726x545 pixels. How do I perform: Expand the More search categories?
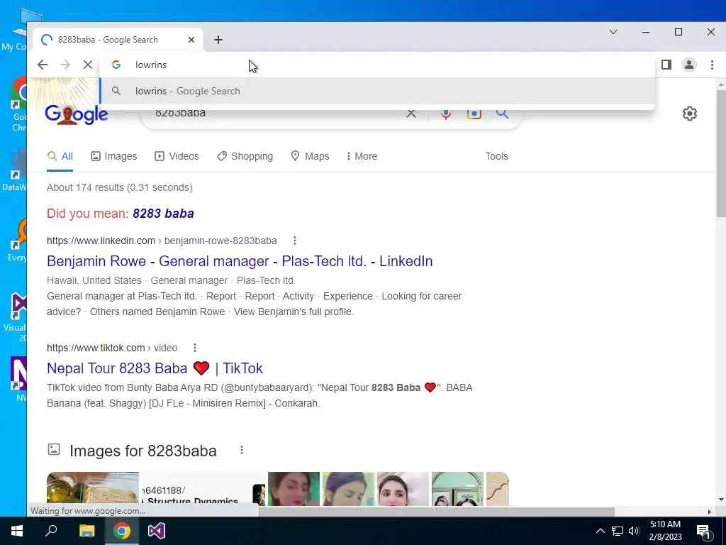(362, 156)
